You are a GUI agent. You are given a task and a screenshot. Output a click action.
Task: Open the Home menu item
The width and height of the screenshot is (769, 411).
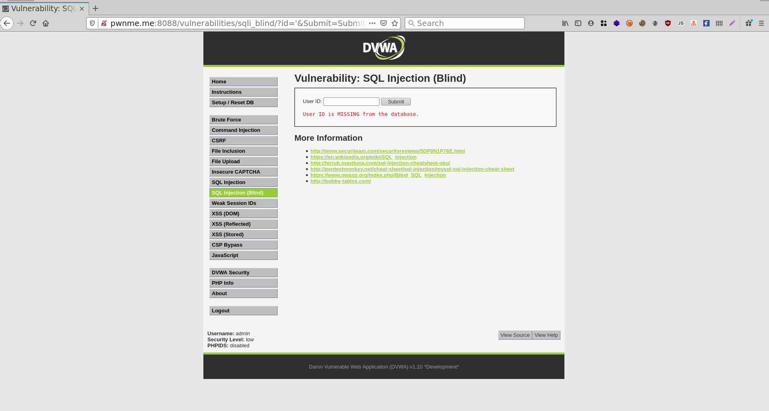[243, 82]
